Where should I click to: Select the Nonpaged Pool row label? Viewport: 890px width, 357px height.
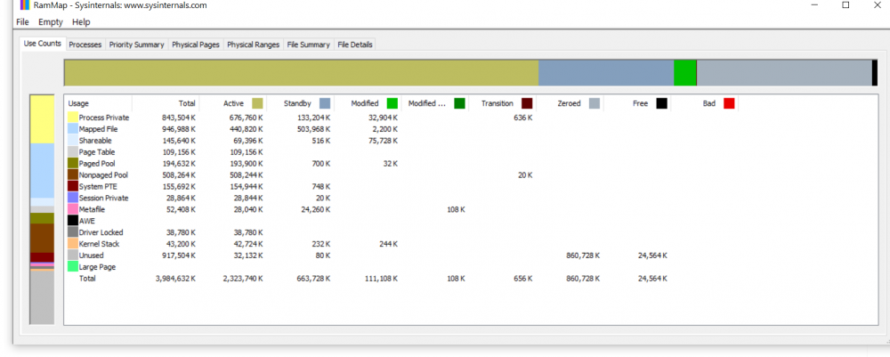(x=103, y=174)
